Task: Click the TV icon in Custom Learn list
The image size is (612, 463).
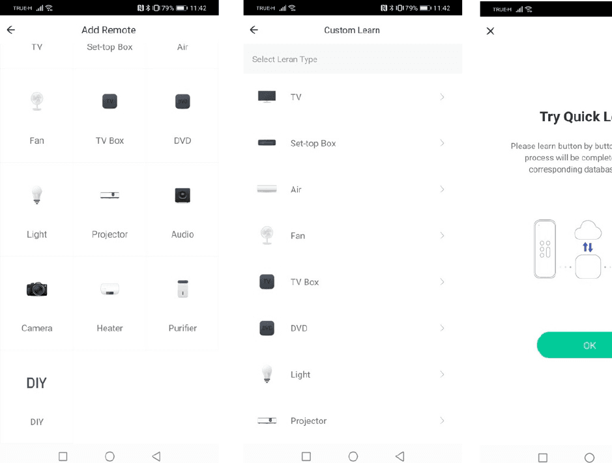Action: click(x=267, y=96)
